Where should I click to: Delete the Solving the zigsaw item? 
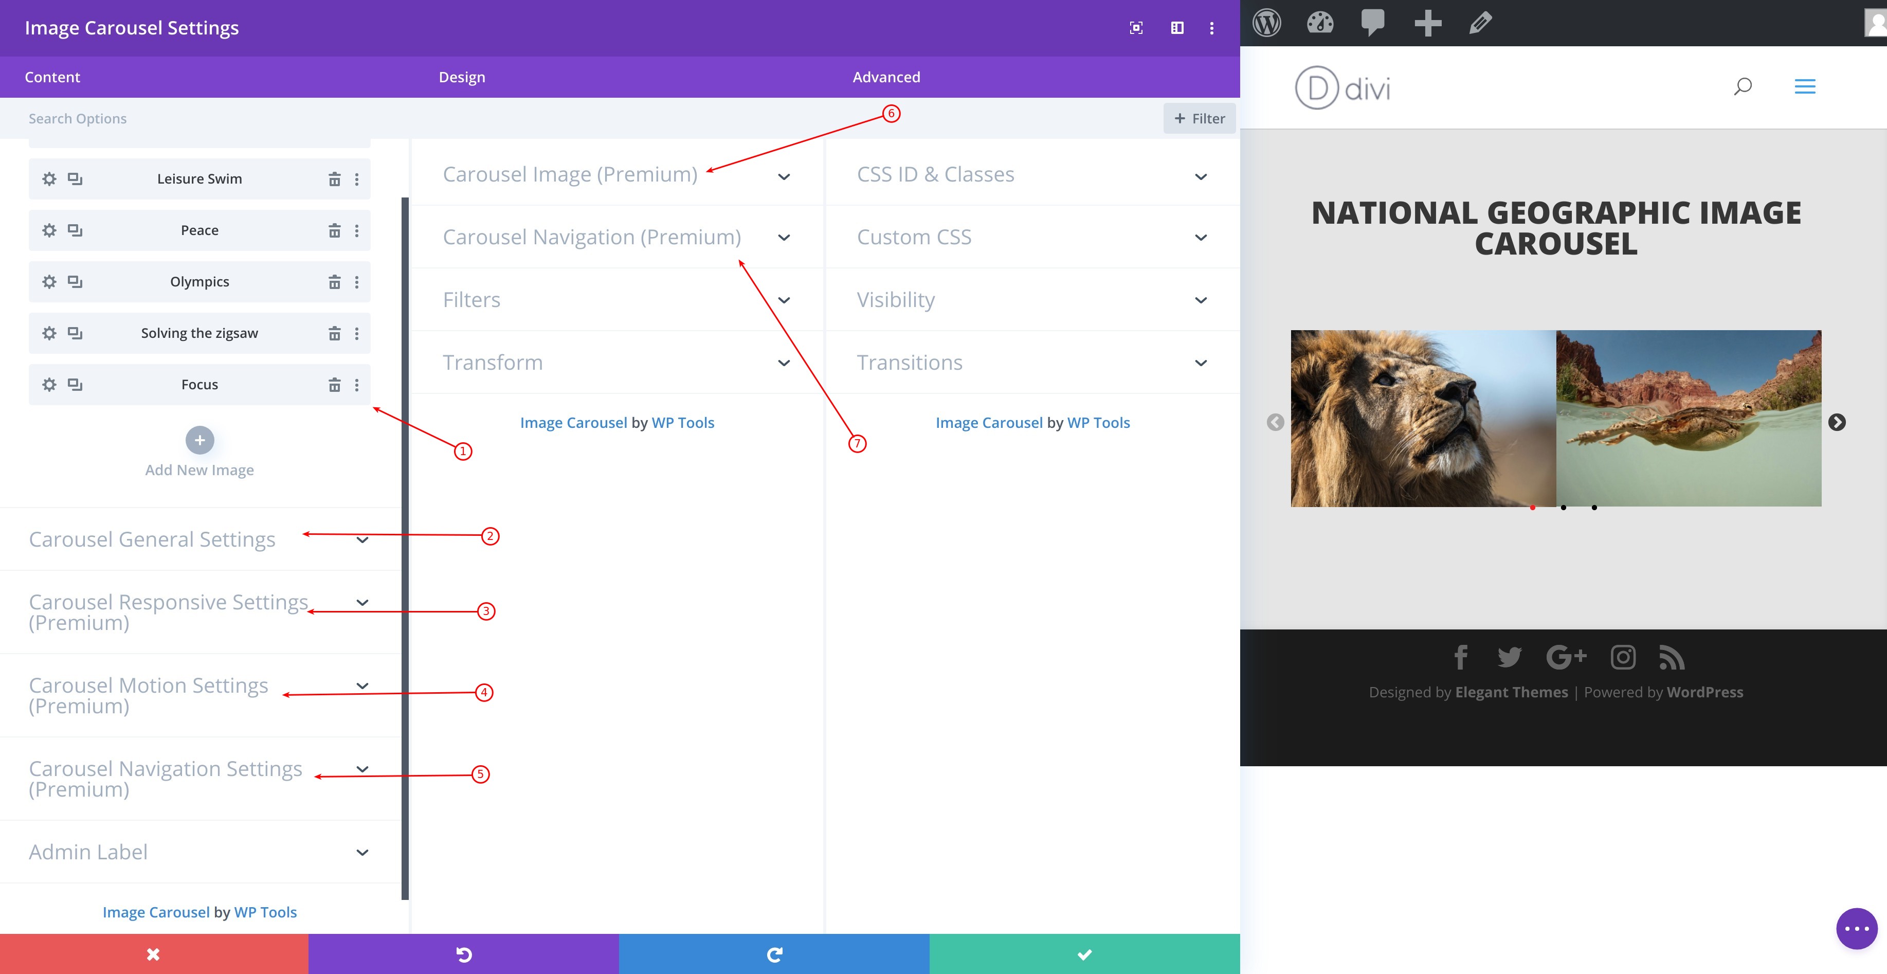click(x=334, y=333)
